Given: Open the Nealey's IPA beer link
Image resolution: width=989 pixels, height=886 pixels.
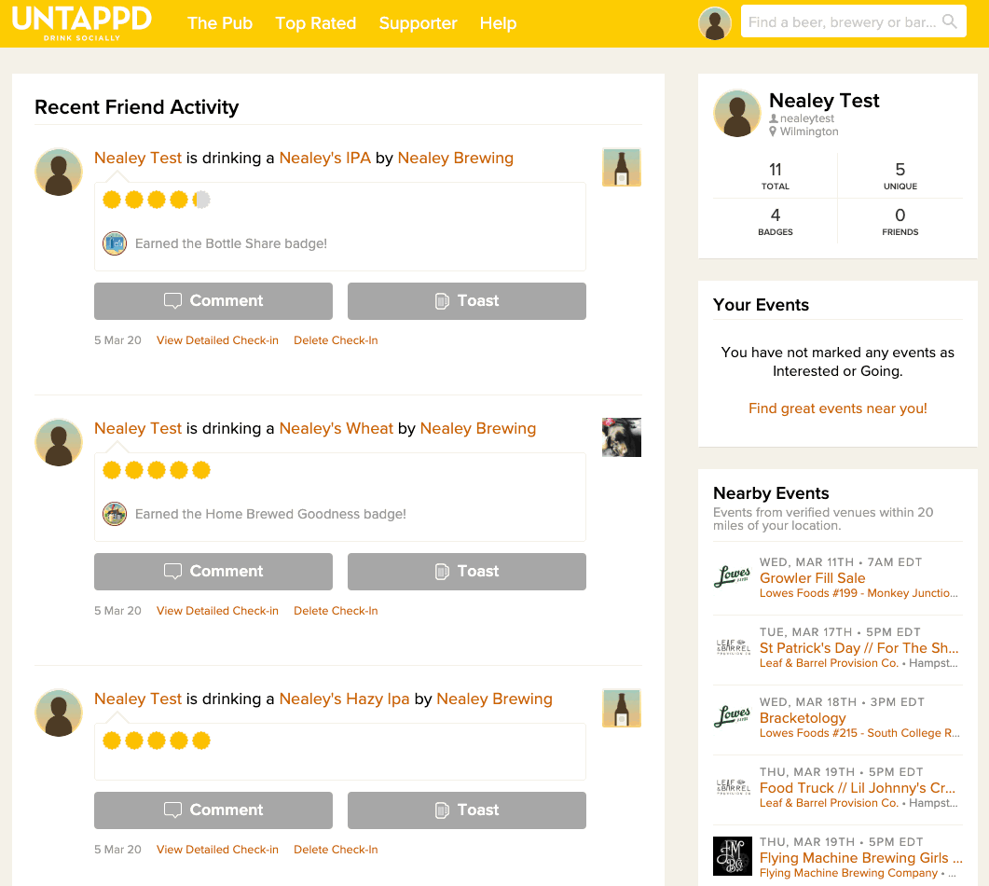Looking at the screenshot, I should 324,158.
